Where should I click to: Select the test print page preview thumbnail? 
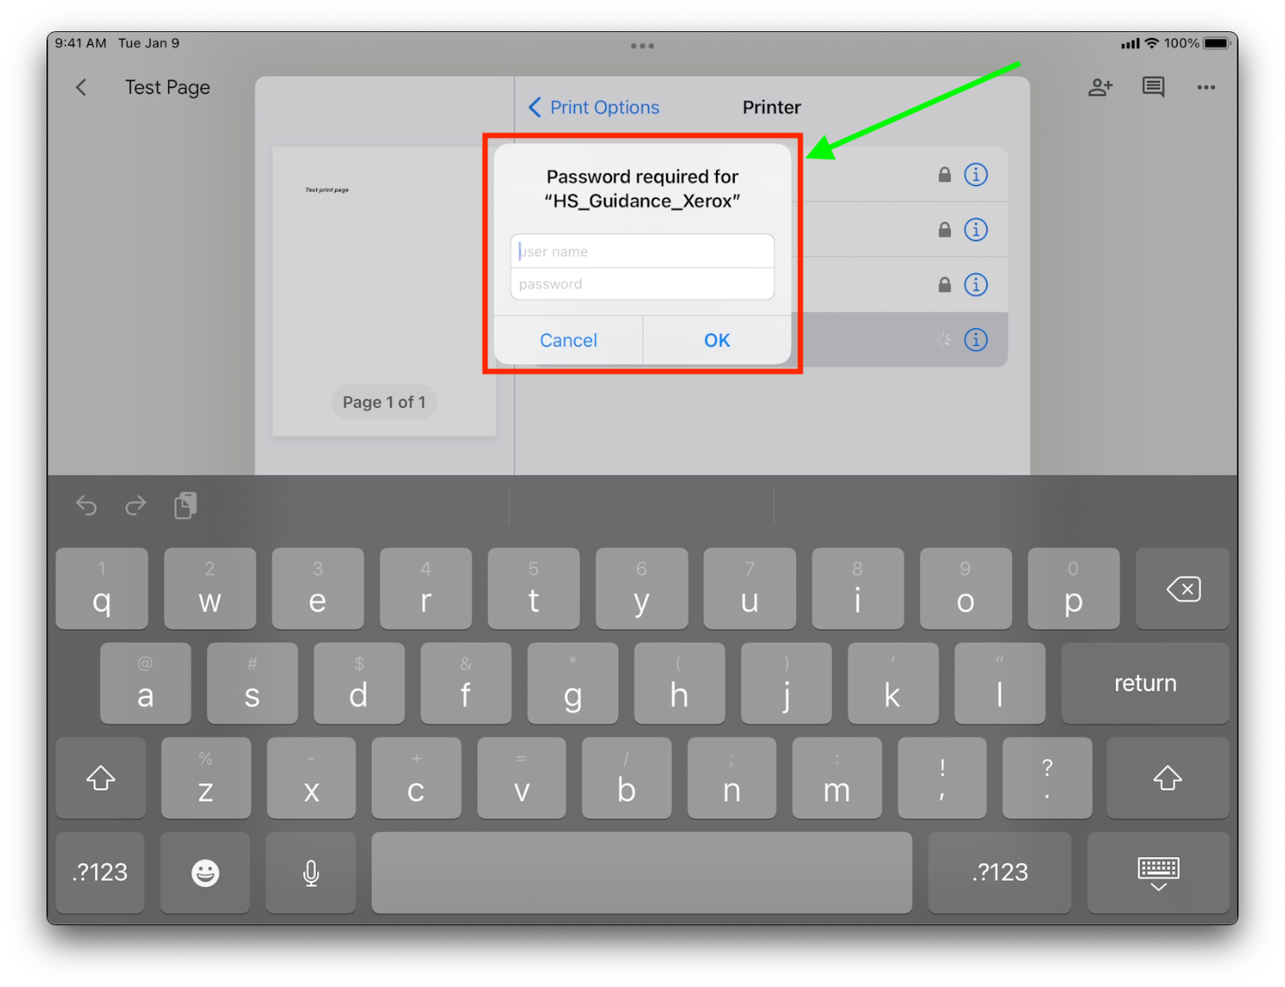[385, 292]
